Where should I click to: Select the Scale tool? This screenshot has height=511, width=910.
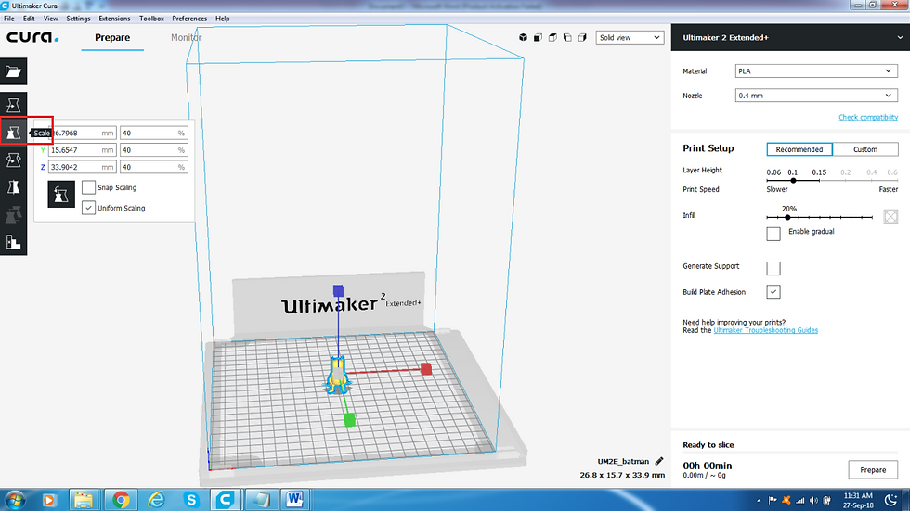(13, 133)
